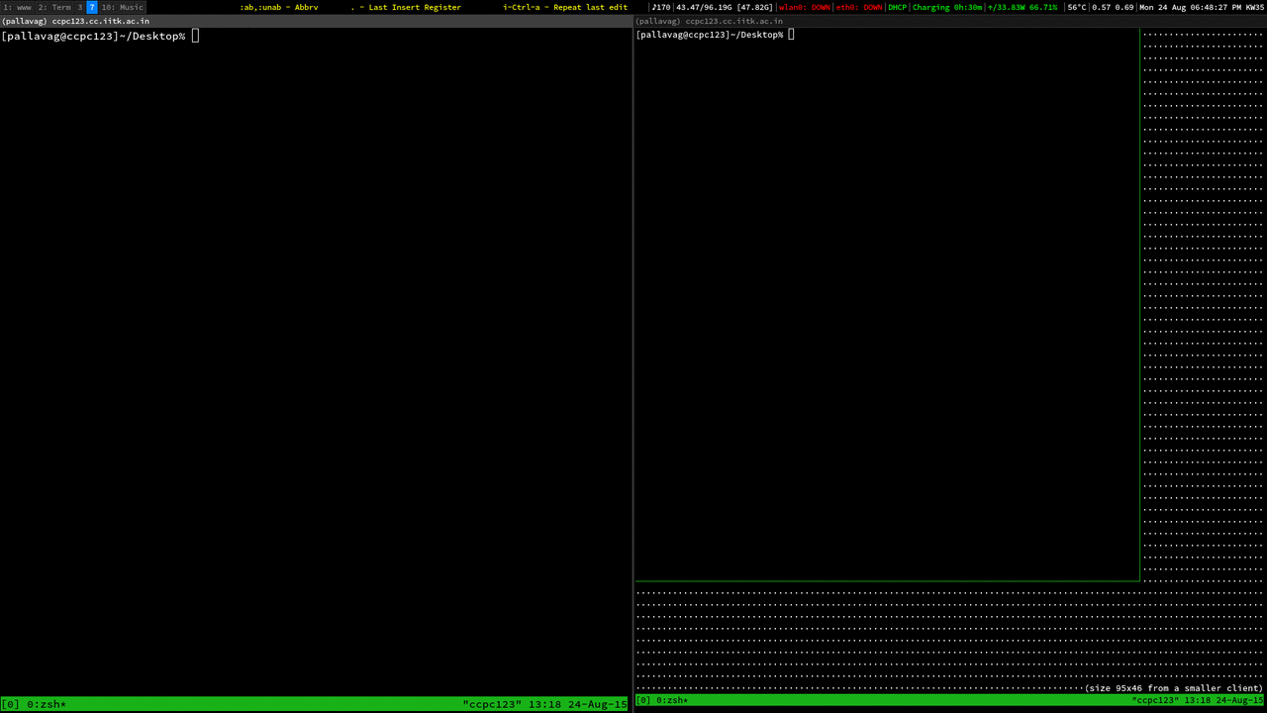Click the left terminal's shell prompt

pyautogui.click(x=94, y=37)
